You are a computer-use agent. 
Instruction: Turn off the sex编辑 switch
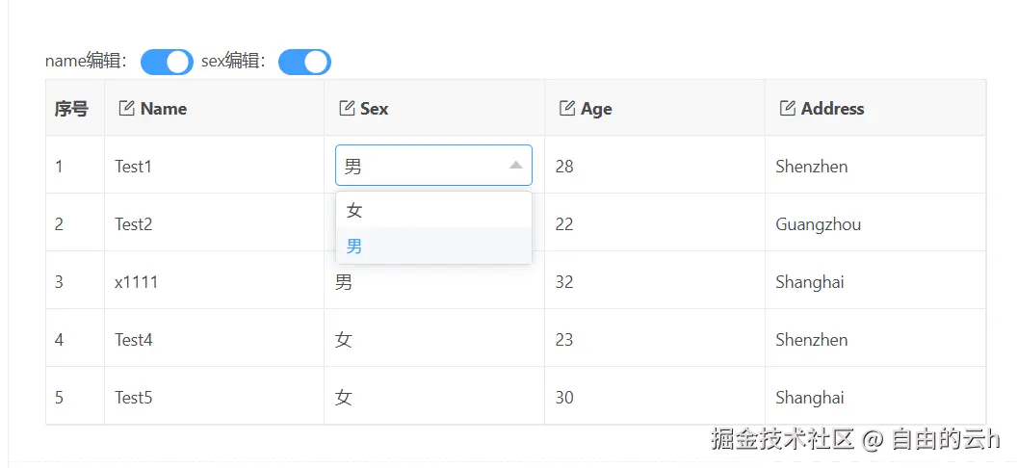(305, 63)
